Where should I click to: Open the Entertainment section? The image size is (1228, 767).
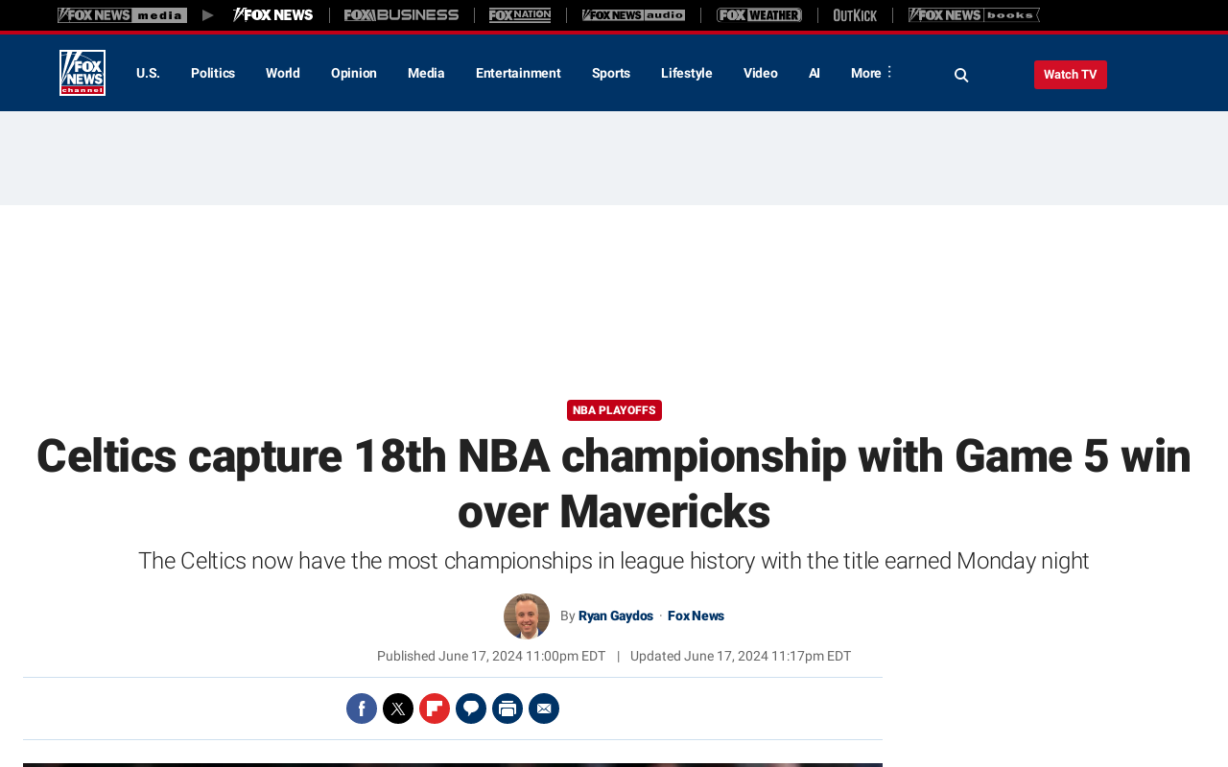click(518, 73)
